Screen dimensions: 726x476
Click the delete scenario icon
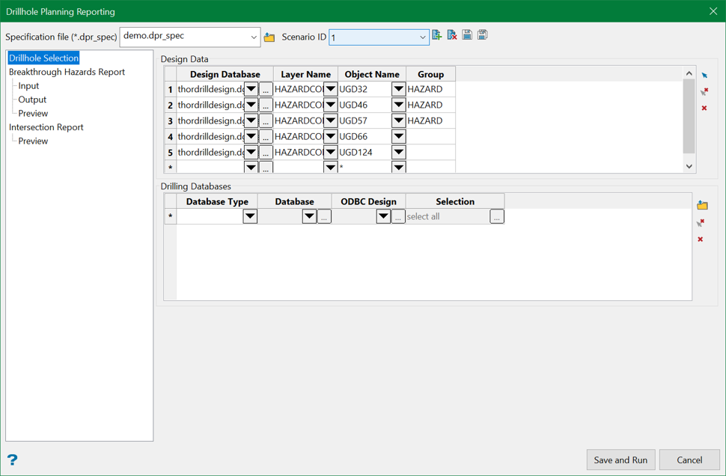click(452, 35)
